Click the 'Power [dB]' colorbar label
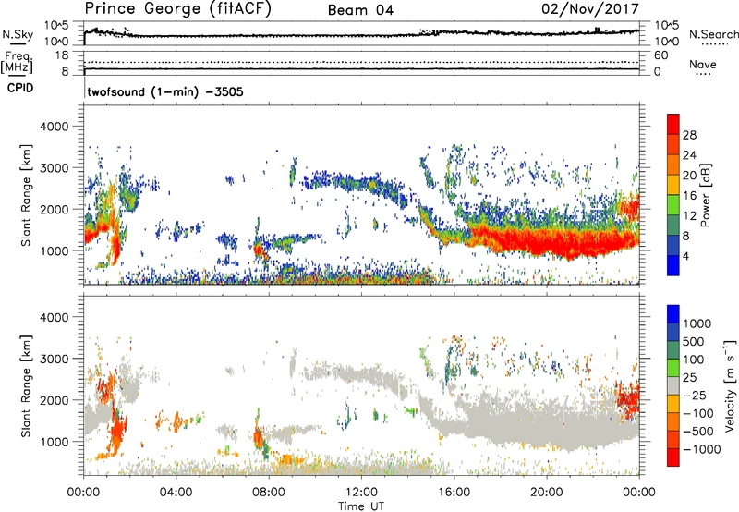Screen dimensions: 739x512 (706, 195)
